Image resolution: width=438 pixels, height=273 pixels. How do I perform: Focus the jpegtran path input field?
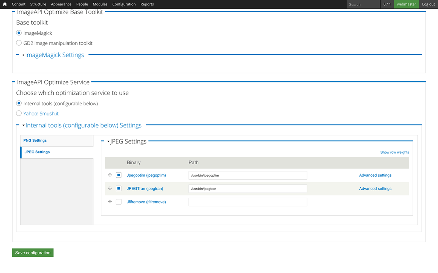[x=248, y=189]
